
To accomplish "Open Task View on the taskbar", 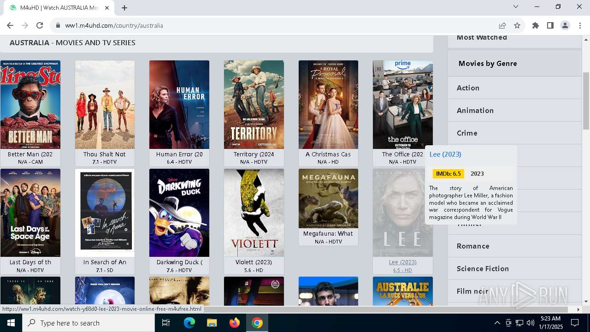I will tap(166, 323).
